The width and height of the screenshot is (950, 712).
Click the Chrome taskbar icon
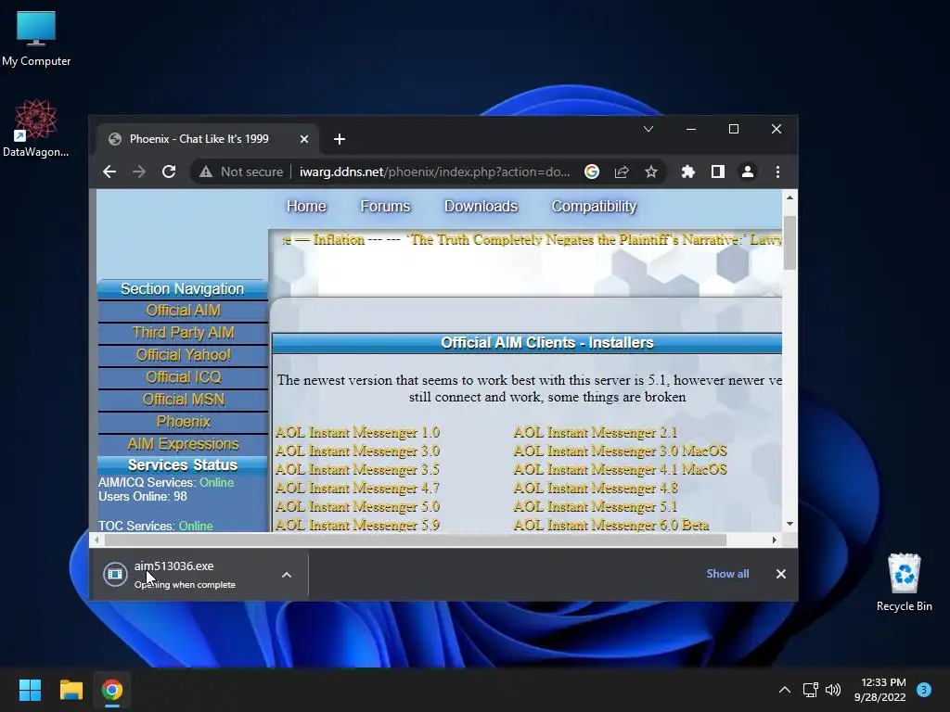[112, 690]
